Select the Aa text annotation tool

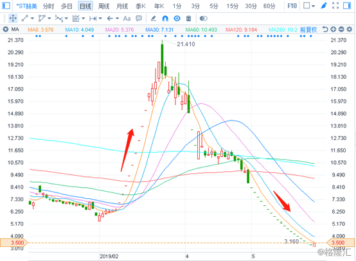(127, 19)
